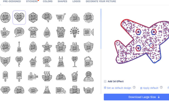Pick the light bulb QR shape

[x=74, y=32]
